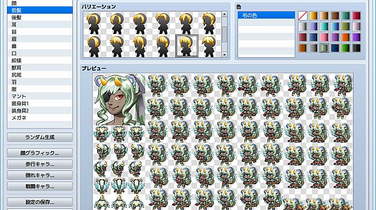Screen dimensions: 376x210
Task: Choose the 紋様 parts category
Action: [40, 60]
